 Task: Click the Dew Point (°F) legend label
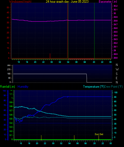click(x=113, y=87)
